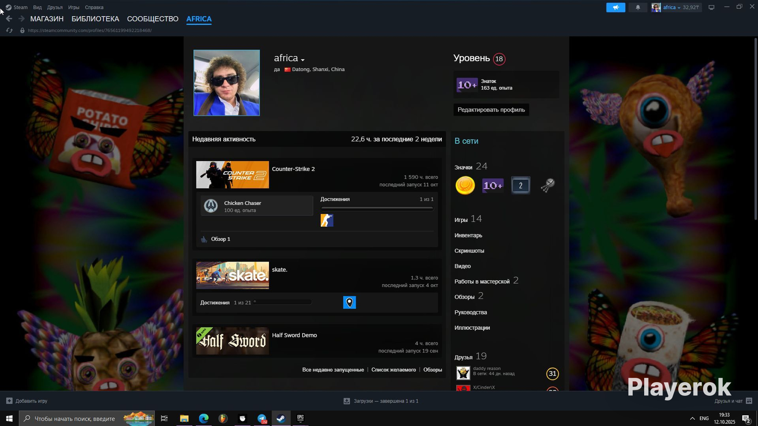Open the Работы в мастерской link
Image resolution: width=758 pixels, height=426 pixels.
[x=482, y=281]
